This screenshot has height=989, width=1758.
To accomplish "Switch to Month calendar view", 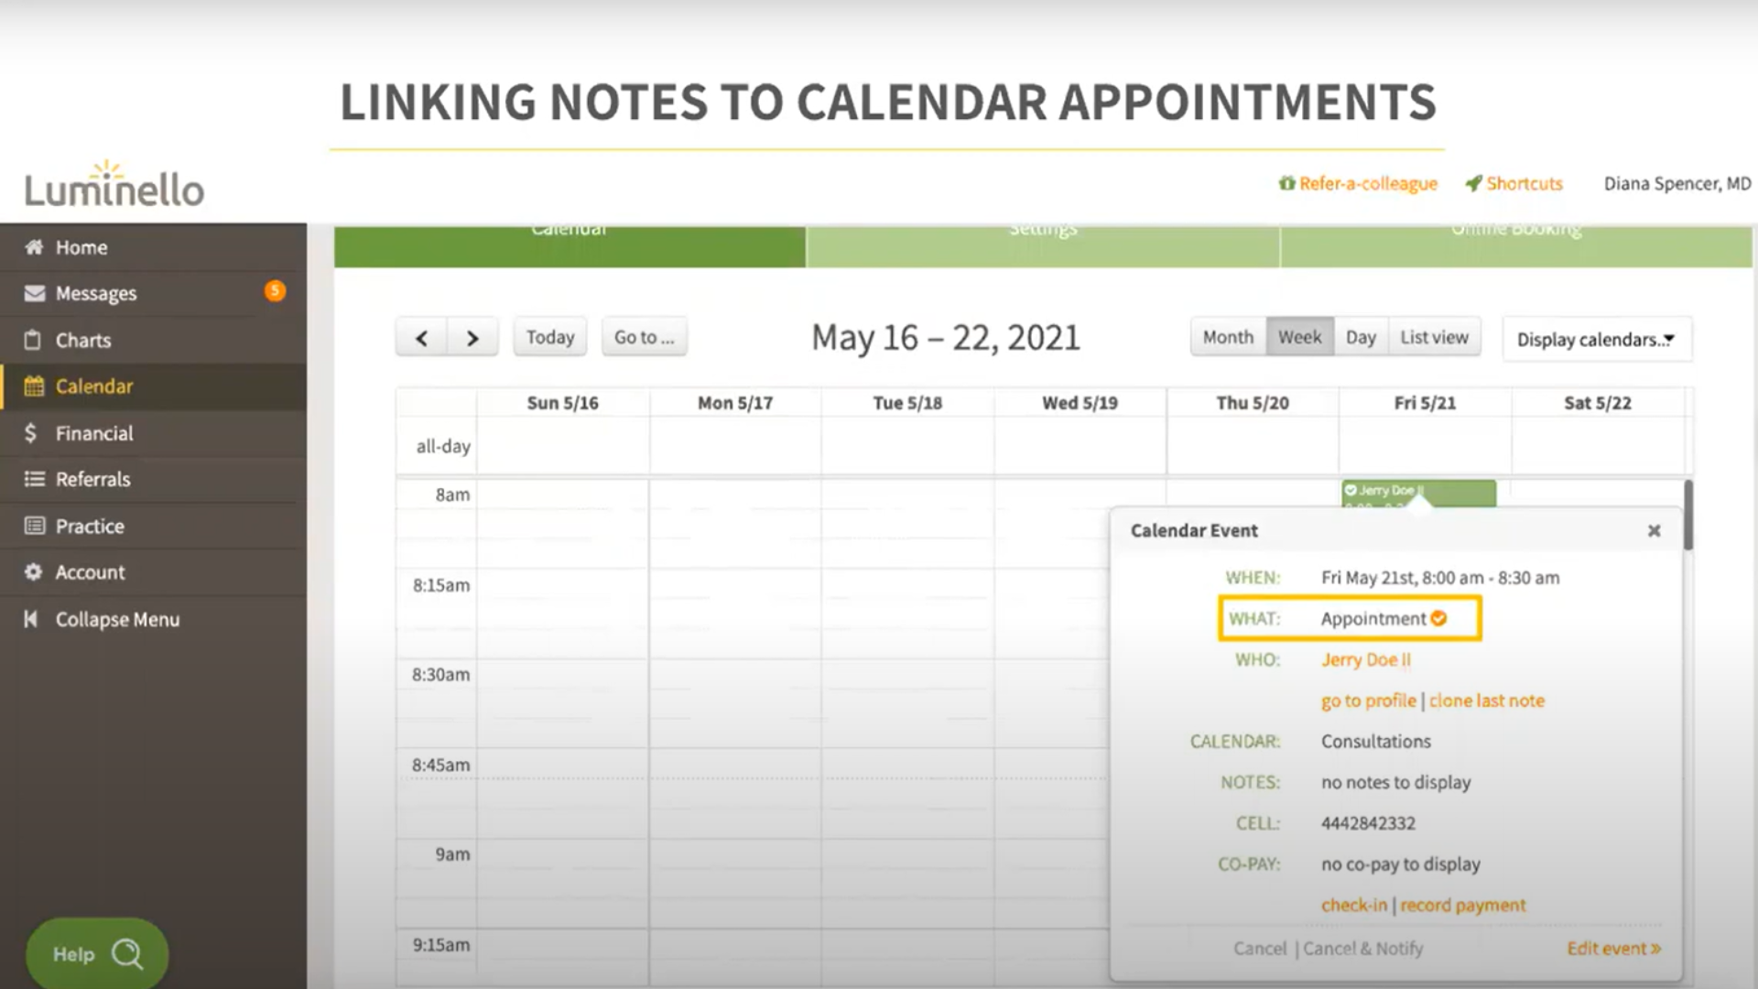I will point(1227,337).
